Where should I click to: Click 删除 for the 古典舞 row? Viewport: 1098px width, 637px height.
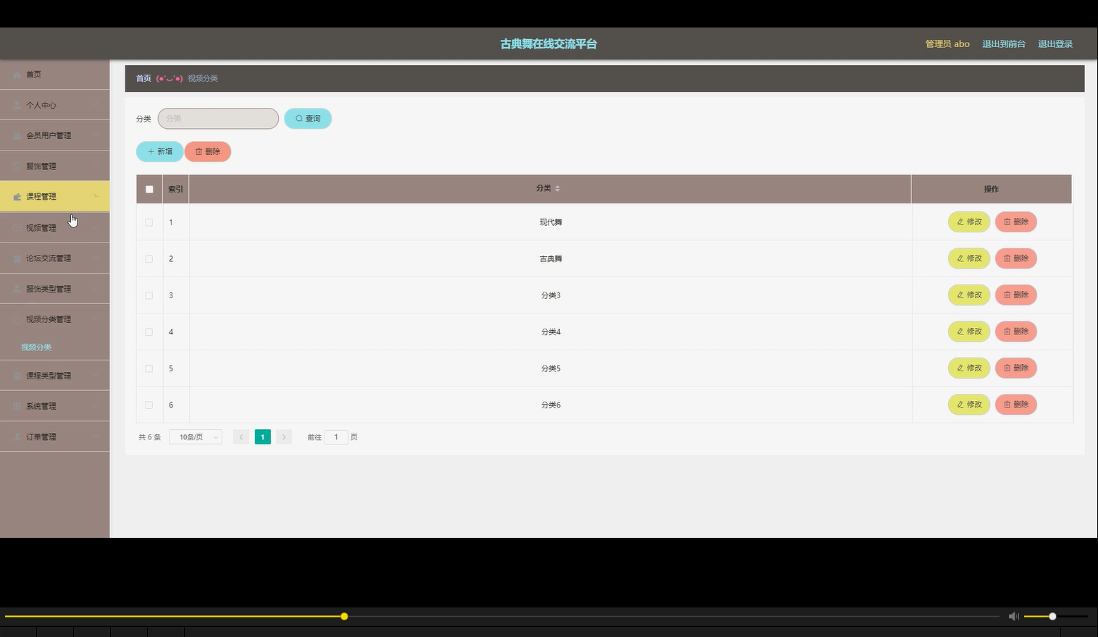tap(1016, 258)
